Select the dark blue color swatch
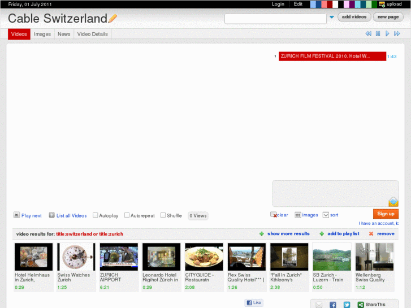Image resolution: width=411 pixels, height=308 pixels. tap(318, 4)
